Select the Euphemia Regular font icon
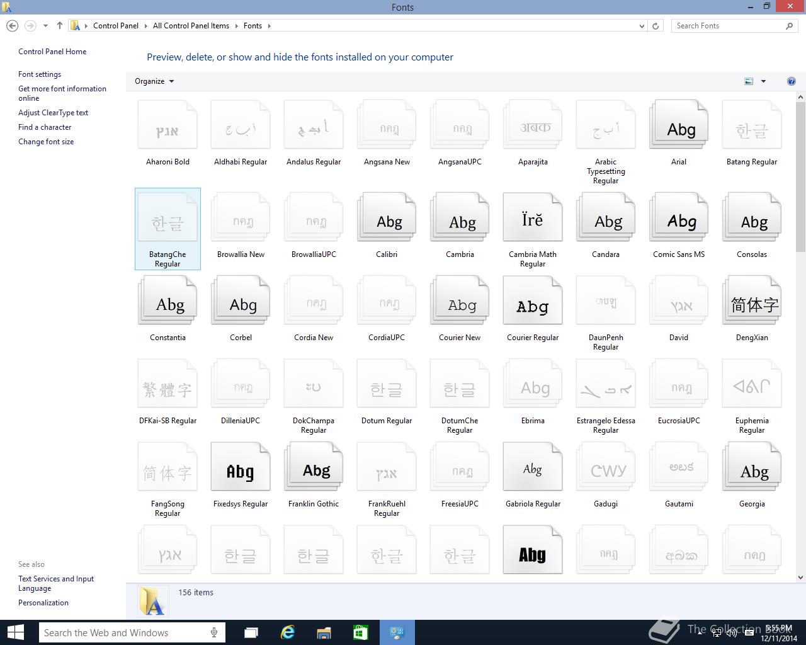The height and width of the screenshot is (645, 806). pyautogui.click(x=752, y=384)
